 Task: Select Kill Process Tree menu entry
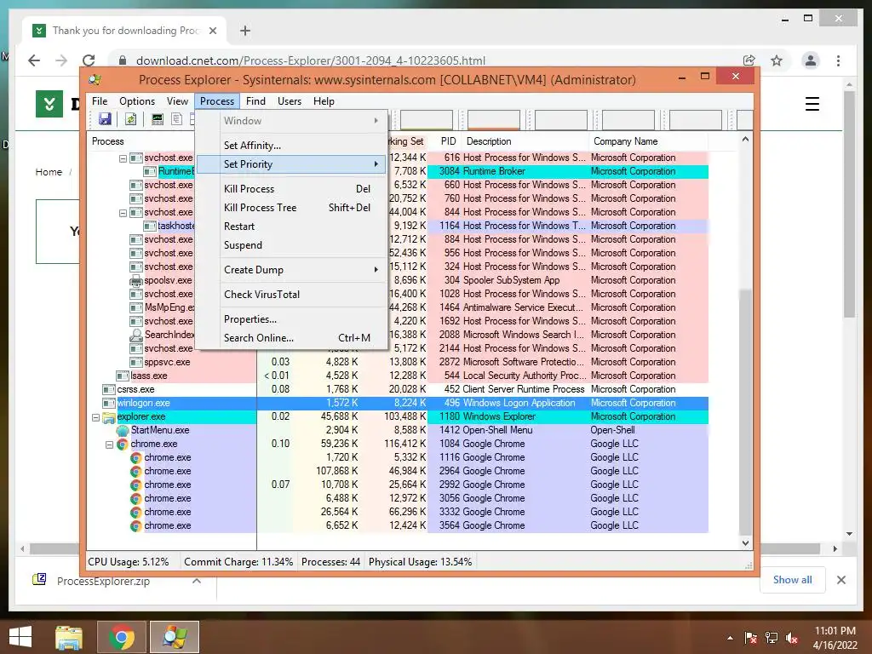292,208
